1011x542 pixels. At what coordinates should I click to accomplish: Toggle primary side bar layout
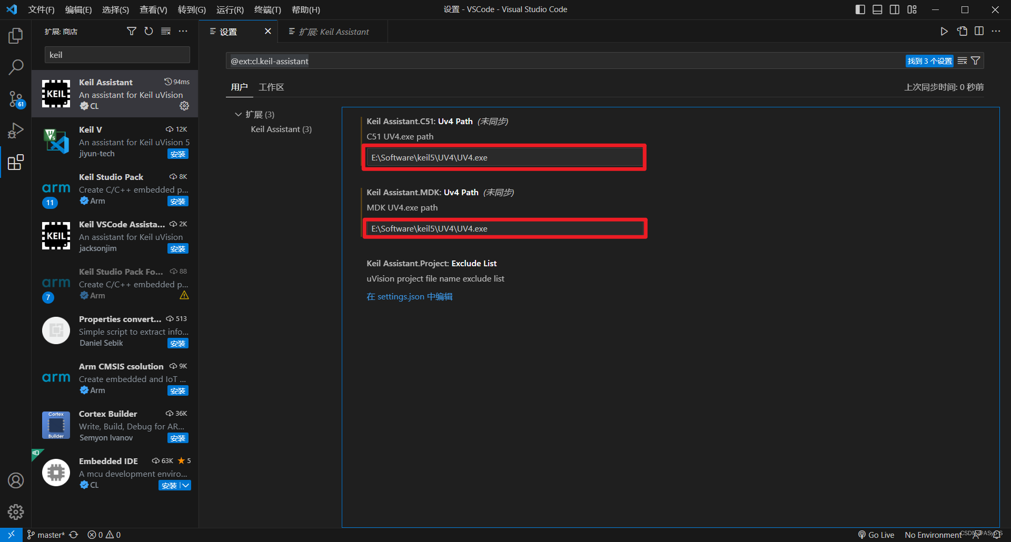860,9
